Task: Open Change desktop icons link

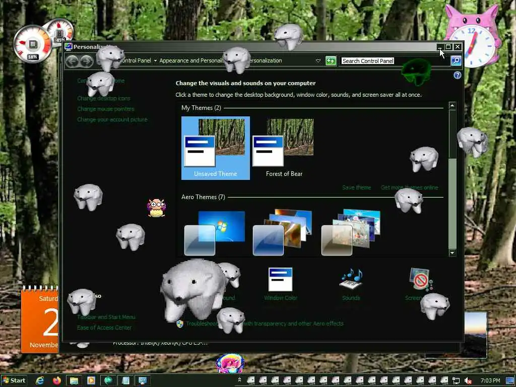Action: 104,98
